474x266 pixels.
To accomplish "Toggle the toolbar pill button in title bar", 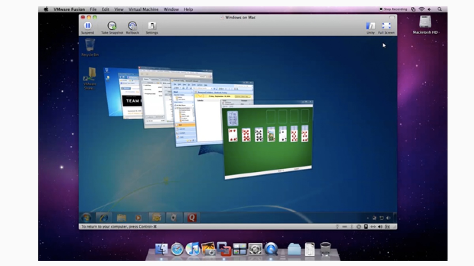I will click(392, 17).
